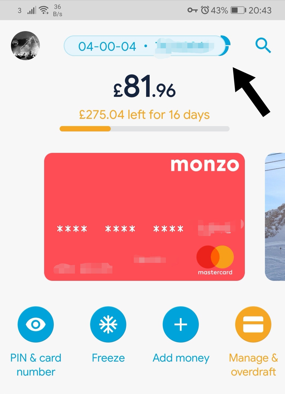
Task: Tap the Freeze text label
Action: [x=108, y=358]
